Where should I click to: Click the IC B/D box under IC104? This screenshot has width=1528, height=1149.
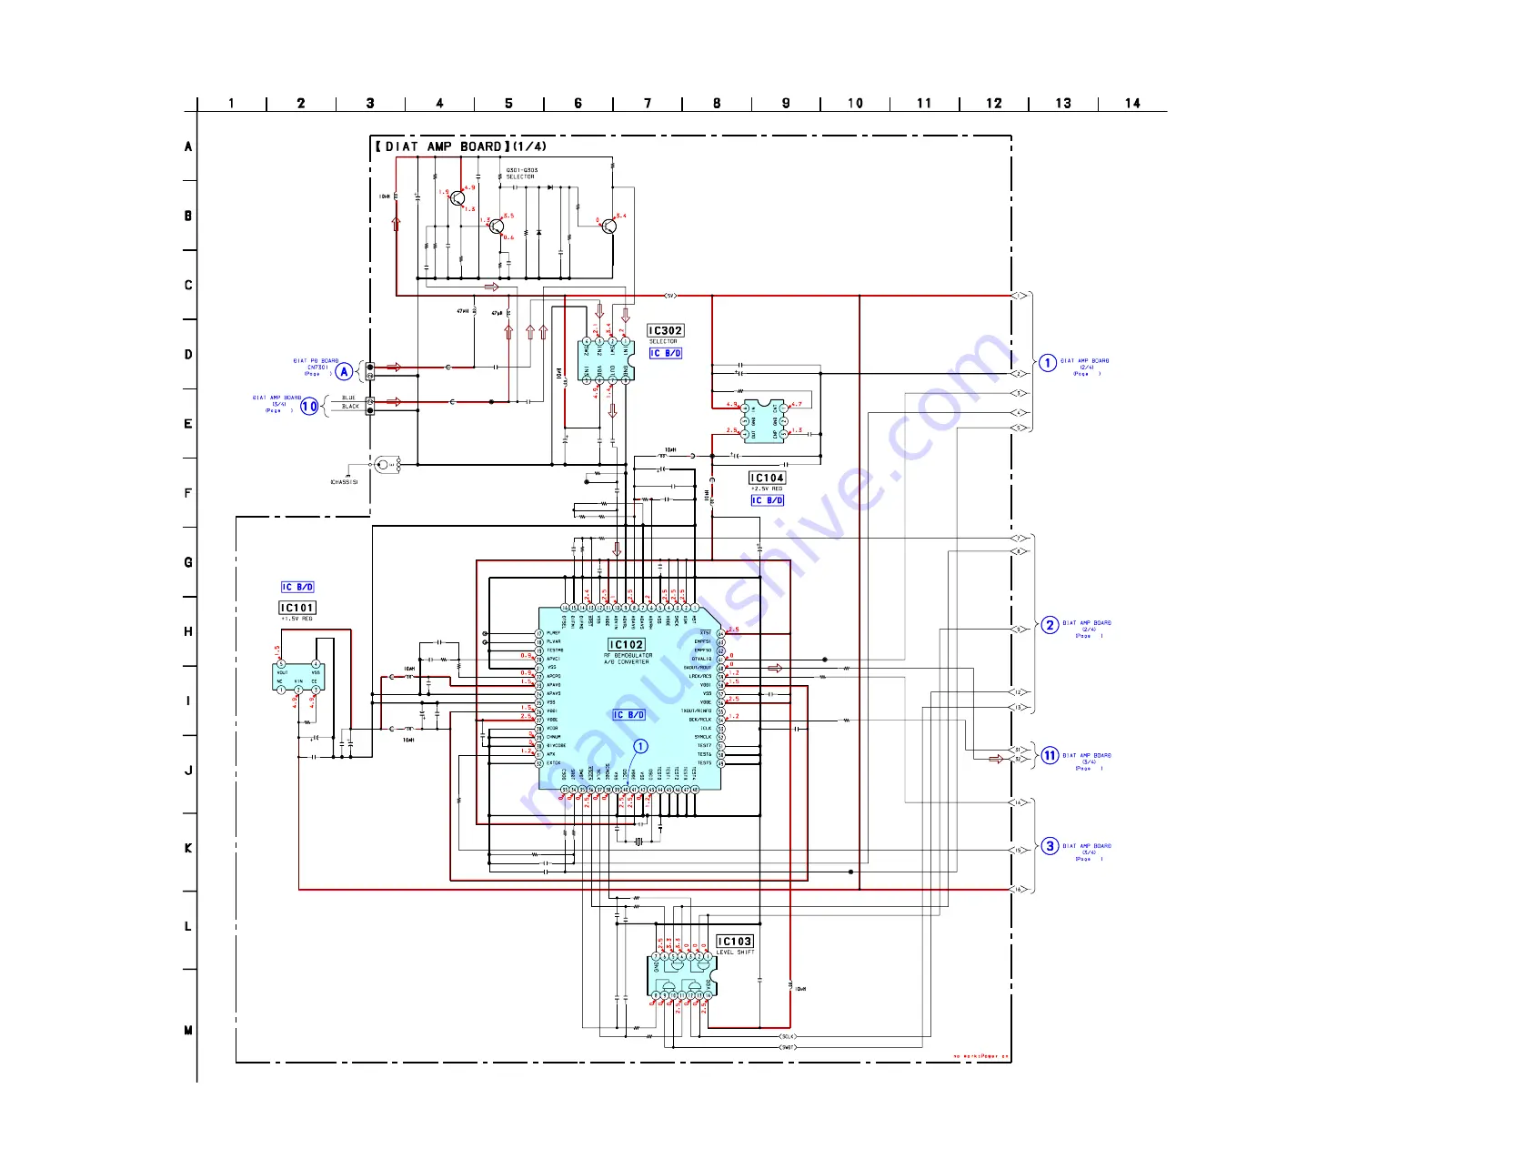[768, 500]
